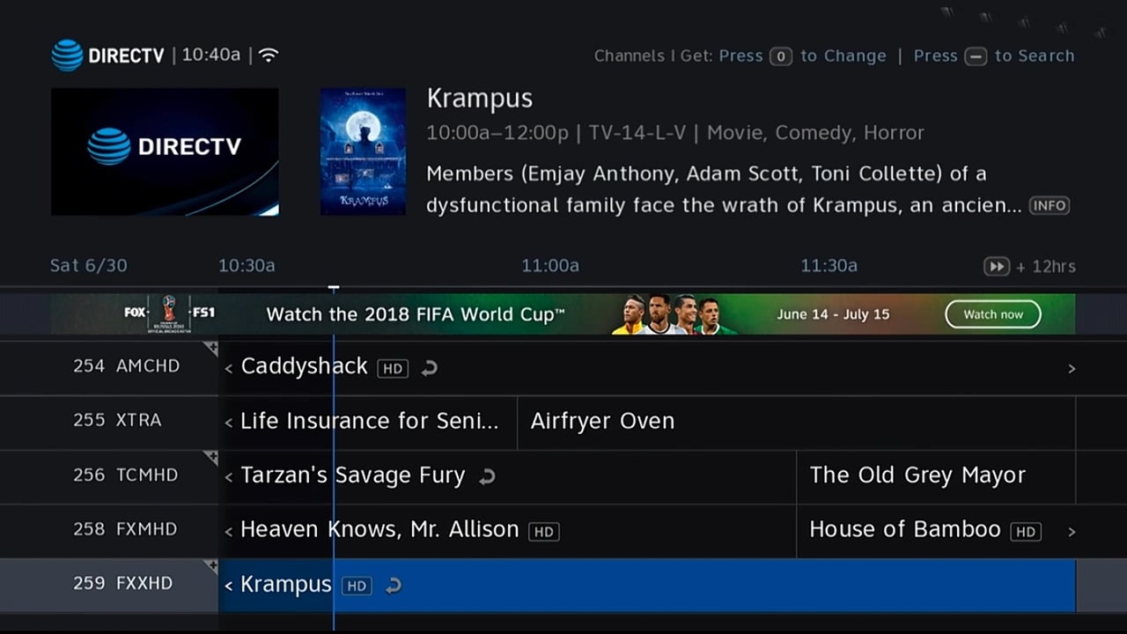Select Heaven Knows, Mr. Allison program

[x=507, y=531]
